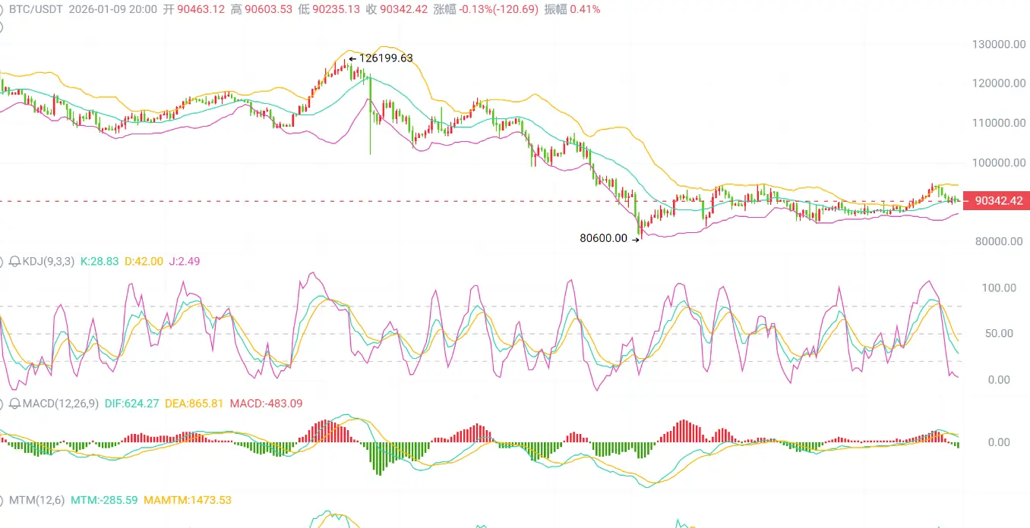
Task: Click the amplitude value 0.41%
Action: tap(585, 10)
